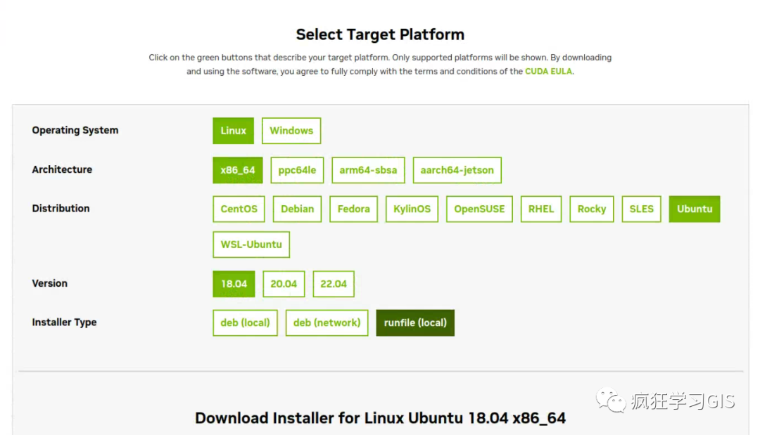Select Windows as the operating system
The image size is (760, 435).
291,130
